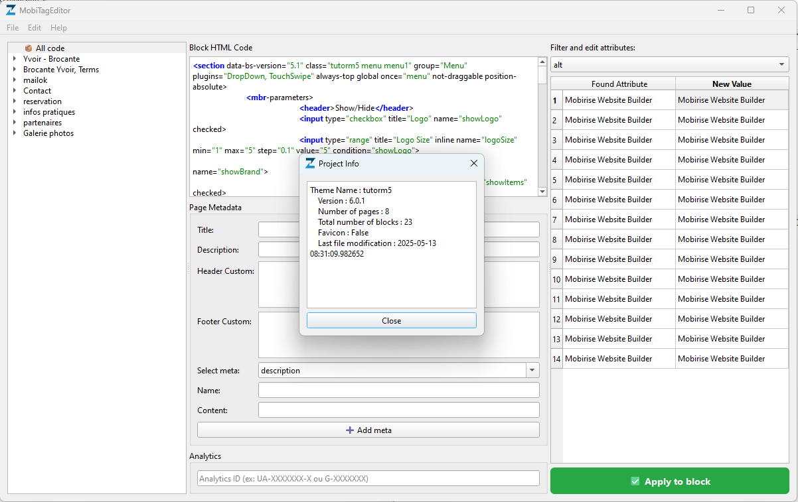Select Yvoir - Brocante page
The width and height of the screenshot is (798, 502).
pos(51,59)
